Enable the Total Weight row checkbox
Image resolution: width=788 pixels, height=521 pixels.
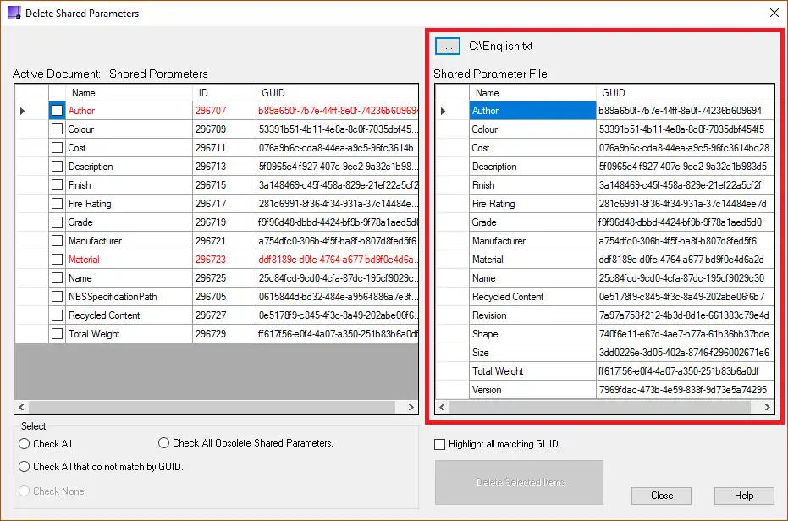(57, 334)
